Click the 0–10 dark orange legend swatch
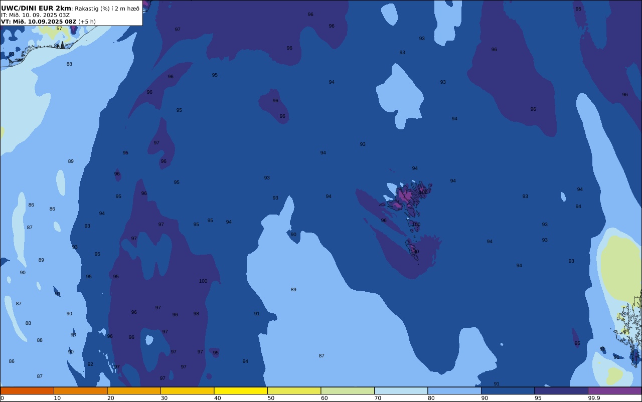The width and height of the screenshot is (642, 402). [27, 390]
